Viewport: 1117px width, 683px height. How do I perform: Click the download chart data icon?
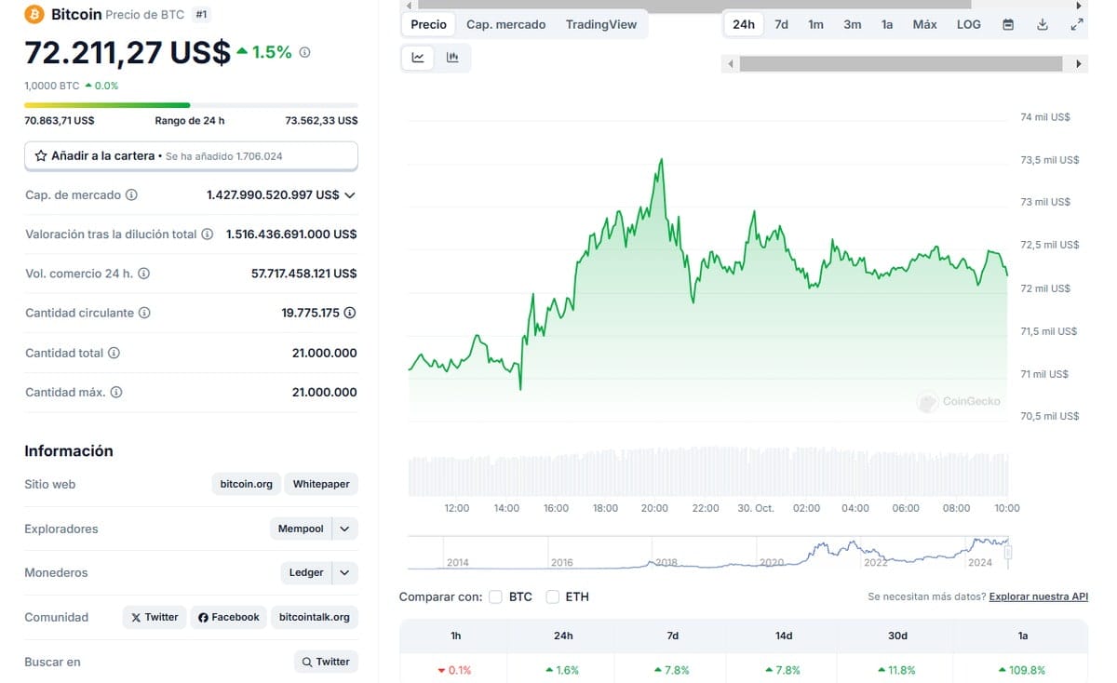coord(1043,25)
